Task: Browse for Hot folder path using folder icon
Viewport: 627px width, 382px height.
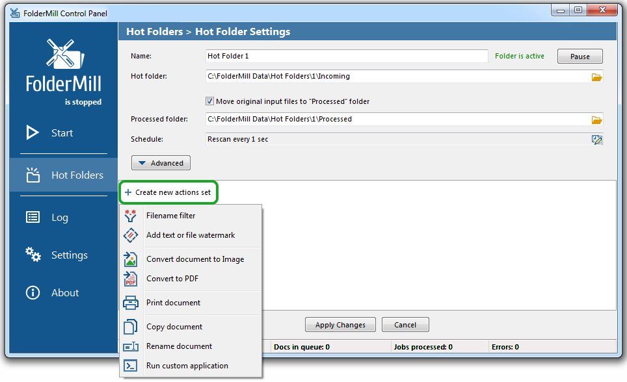Action: click(x=596, y=77)
